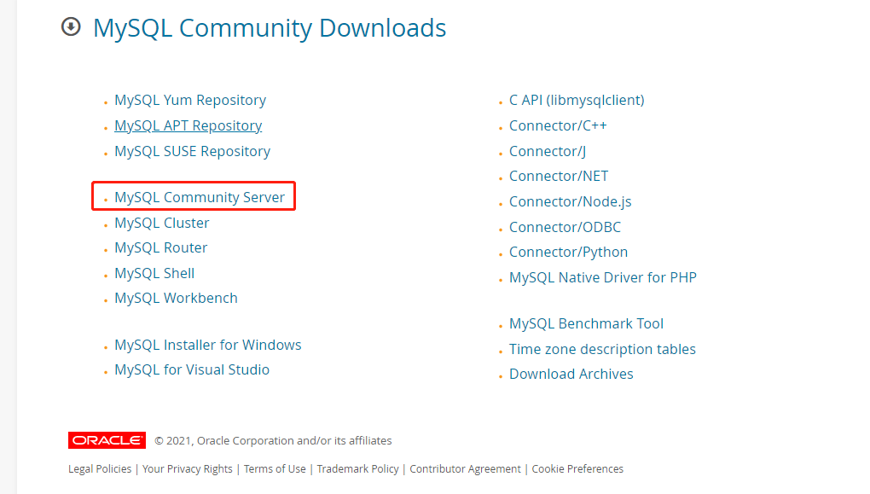Open Connector/C++ download link

[x=558, y=125]
